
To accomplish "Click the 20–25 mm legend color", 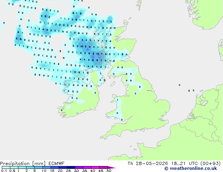I will [x=63, y=167].
